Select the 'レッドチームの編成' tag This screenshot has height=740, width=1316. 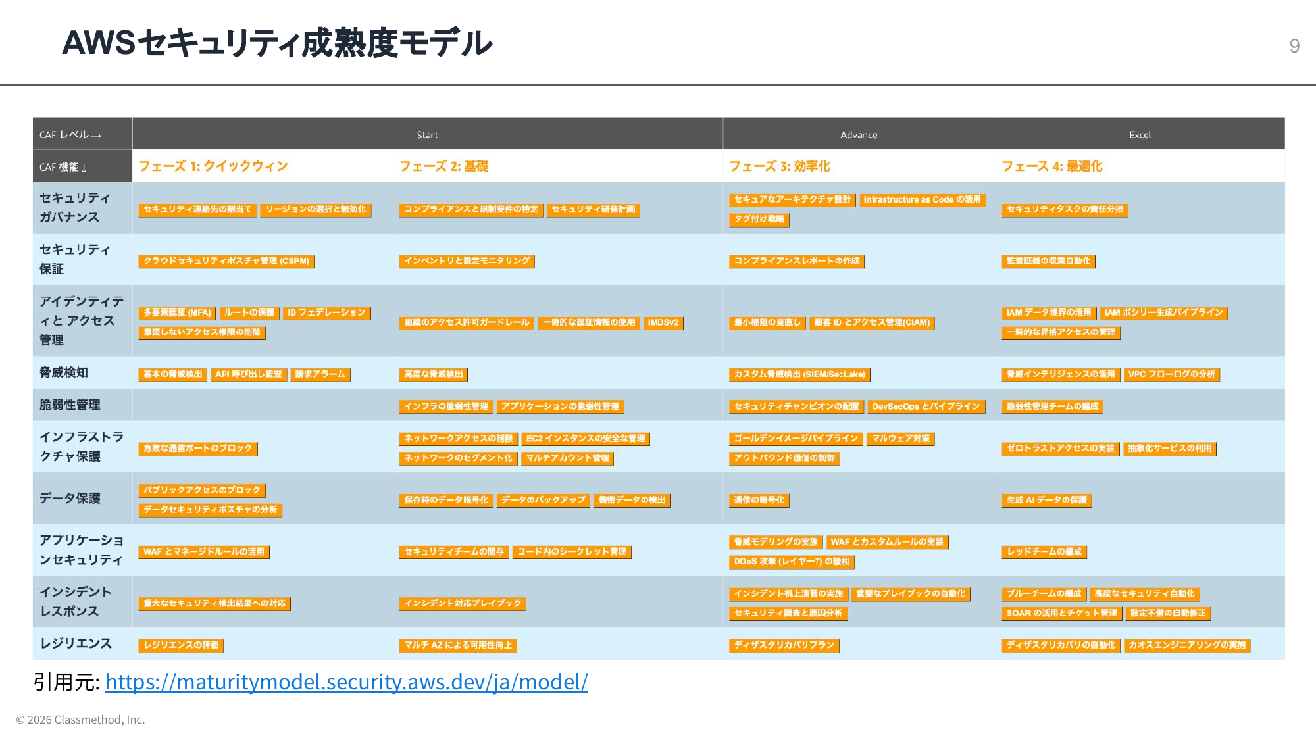click(x=1044, y=552)
